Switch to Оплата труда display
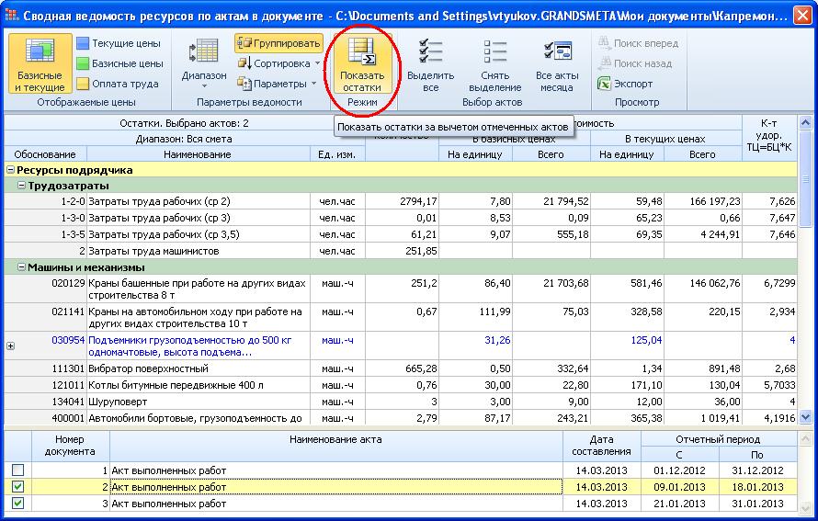The width and height of the screenshot is (818, 521). click(x=119, y=84)
